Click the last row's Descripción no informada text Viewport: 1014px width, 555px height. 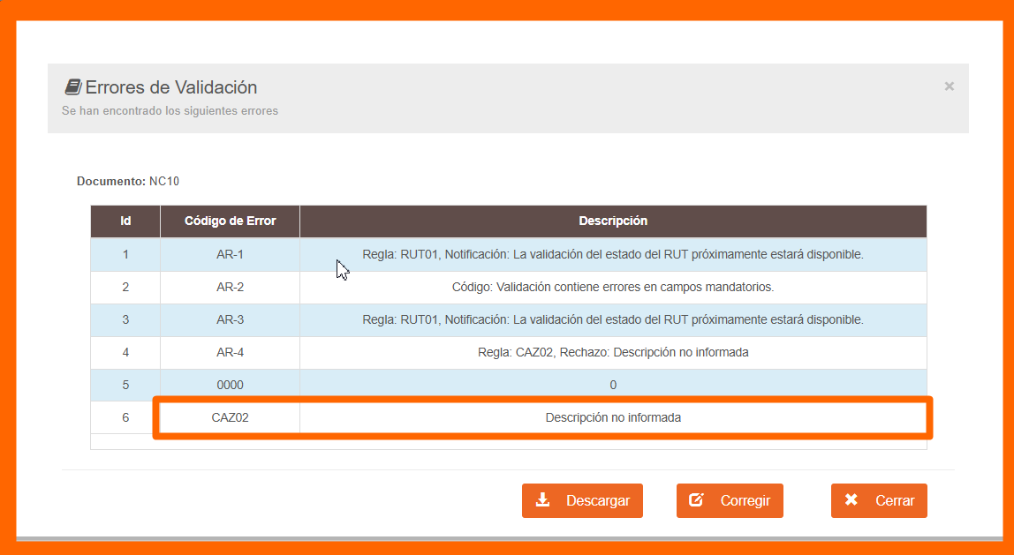[x=613, y=417]
